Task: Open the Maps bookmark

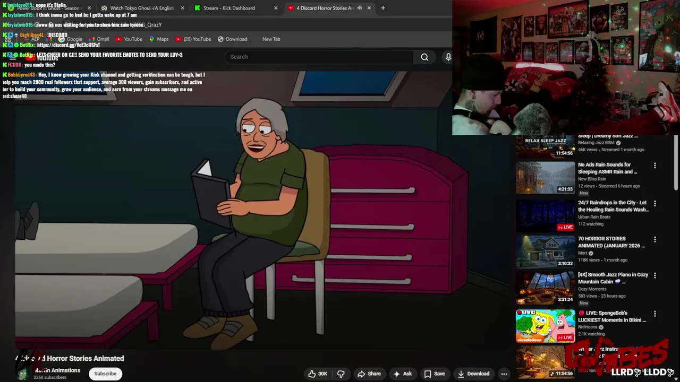Action: click(x=158, y=39)
